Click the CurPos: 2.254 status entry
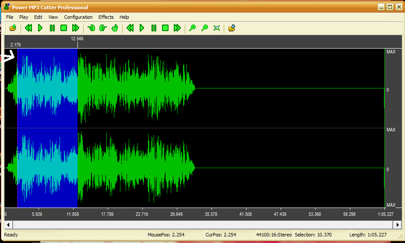The width and height of the screenshot is (405, 243). coord(221,235)
